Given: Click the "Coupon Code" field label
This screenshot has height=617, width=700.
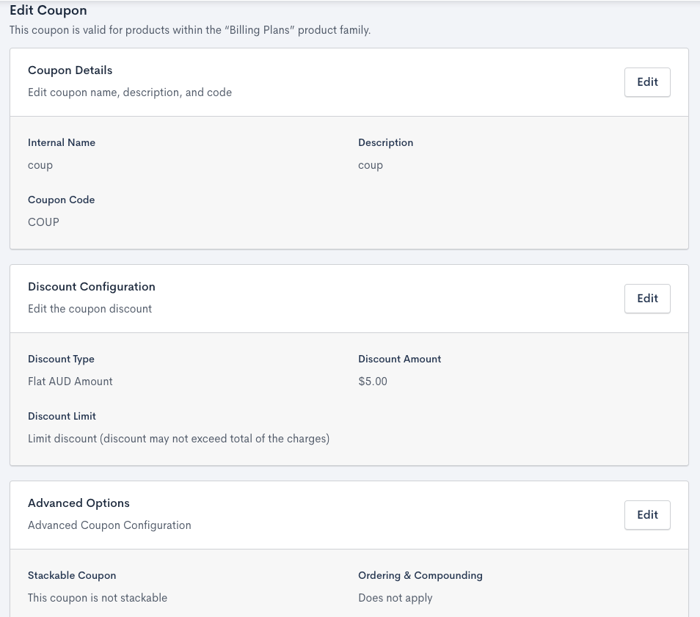Looking at the screenshot, I should click(62, 200).
